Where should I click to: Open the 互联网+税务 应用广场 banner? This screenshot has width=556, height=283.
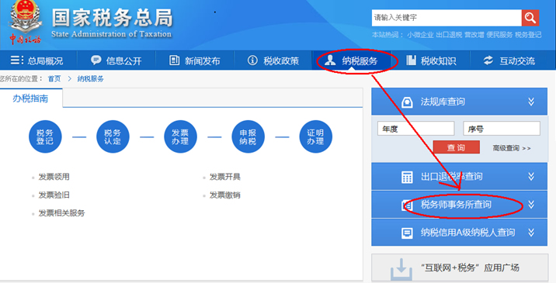(x=460, y=267)
